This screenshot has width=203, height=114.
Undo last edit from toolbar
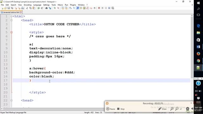point(38,8)
